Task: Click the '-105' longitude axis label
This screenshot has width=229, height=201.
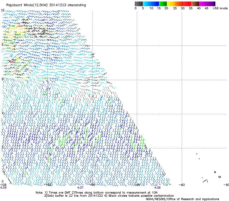Action: coord(3,185)
